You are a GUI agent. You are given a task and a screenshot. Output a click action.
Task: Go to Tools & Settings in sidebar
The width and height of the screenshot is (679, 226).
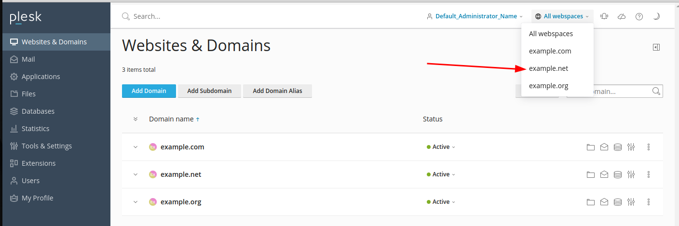pos(46,146)
